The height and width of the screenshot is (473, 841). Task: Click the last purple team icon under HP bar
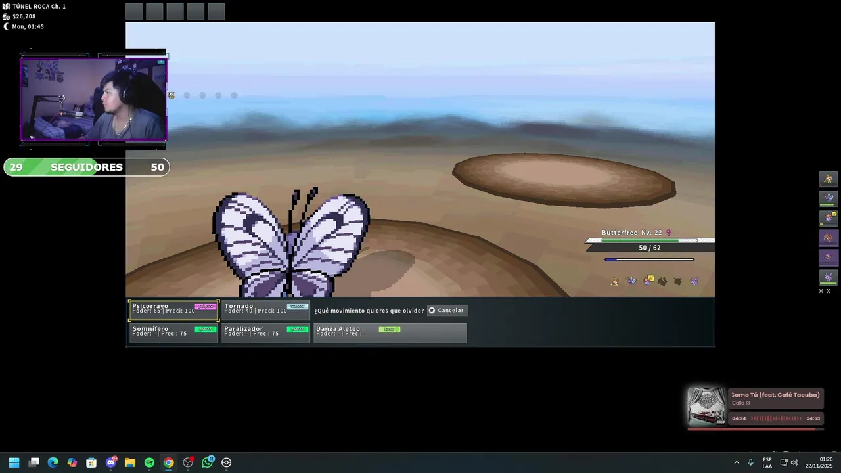point(694,281)
